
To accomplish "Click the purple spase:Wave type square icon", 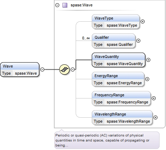I will click(x=65, y=5).
